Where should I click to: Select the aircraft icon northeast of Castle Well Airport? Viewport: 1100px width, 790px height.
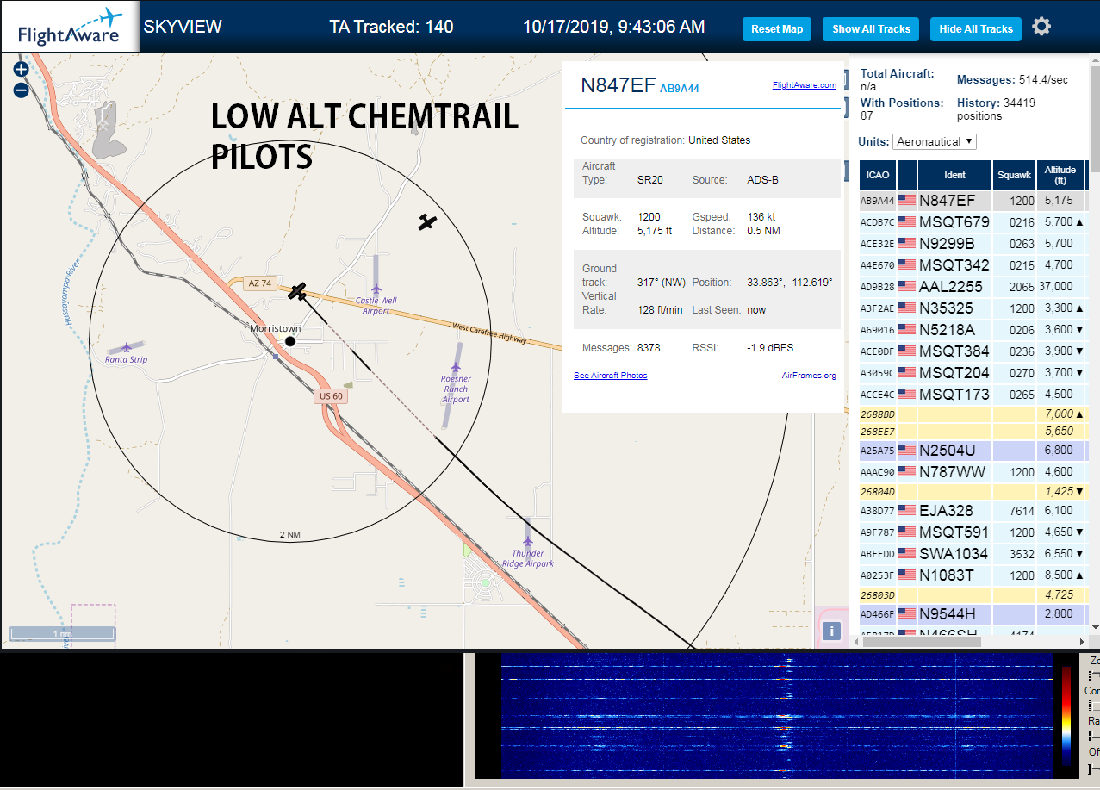pyautogui.click(x=427, y=221)
